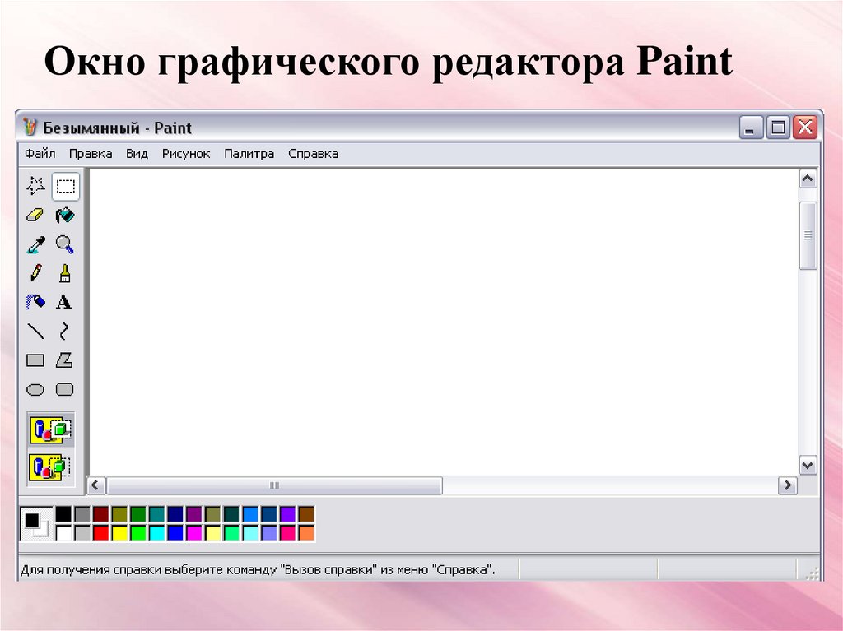Choose the Polygon shape tool
The image size is (843, 631).
pos(65,360)
